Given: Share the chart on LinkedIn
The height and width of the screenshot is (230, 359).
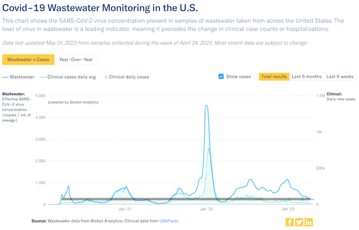Looking at the screenshot, I should (309, 222).
